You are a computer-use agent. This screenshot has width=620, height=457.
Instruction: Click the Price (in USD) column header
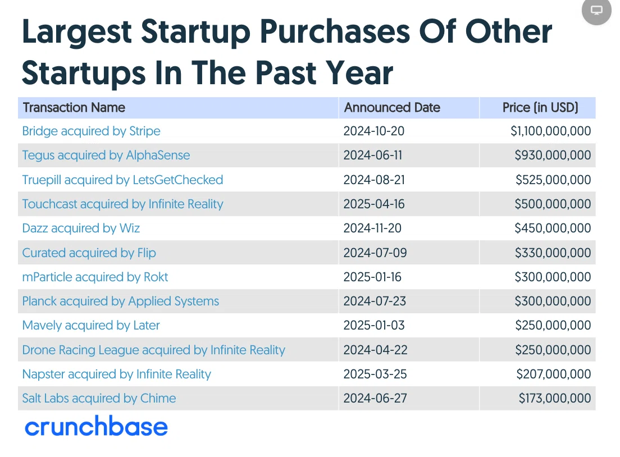(540, 108)
